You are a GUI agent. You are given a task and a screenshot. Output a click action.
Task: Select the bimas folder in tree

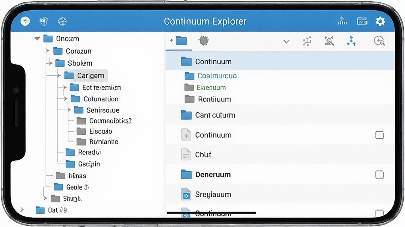[71, 176]
